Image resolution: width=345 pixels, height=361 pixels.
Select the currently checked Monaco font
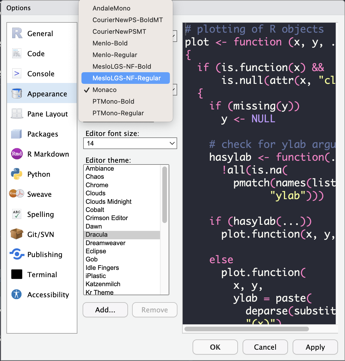(x=104, y=90)
